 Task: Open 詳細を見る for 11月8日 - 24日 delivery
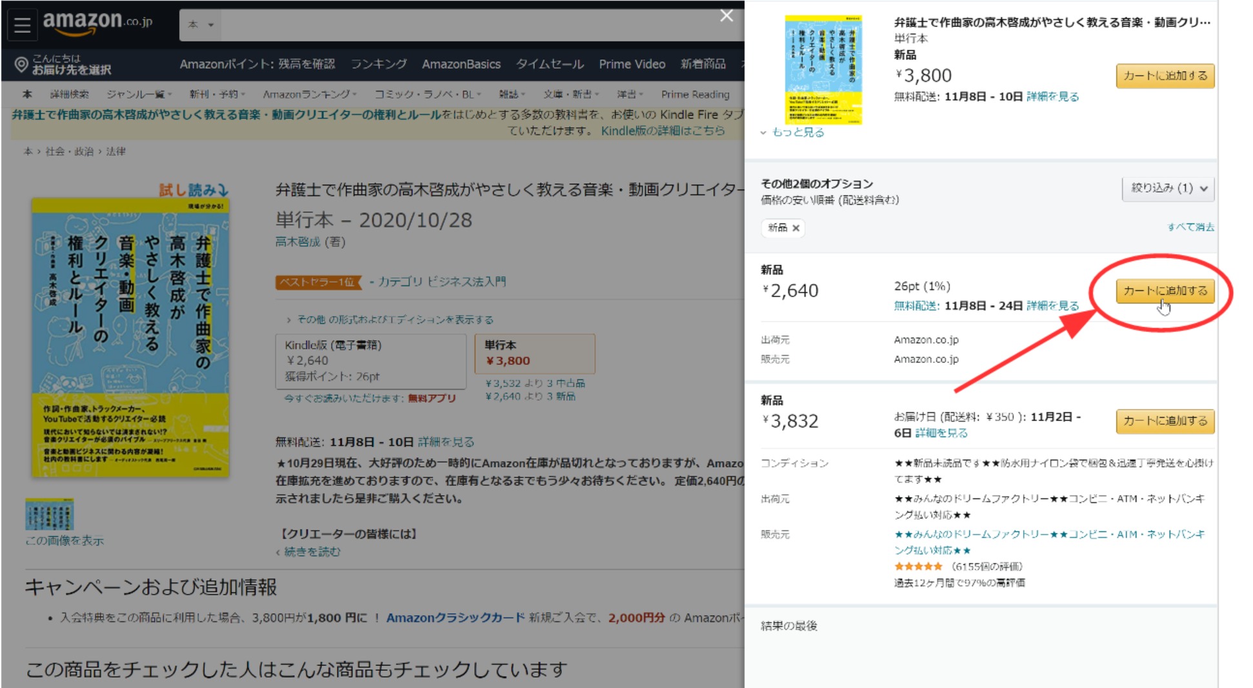click(x=1052, y=306)
